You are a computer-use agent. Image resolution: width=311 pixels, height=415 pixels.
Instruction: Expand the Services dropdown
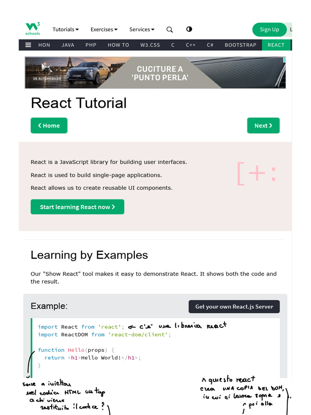click(142, 29)
